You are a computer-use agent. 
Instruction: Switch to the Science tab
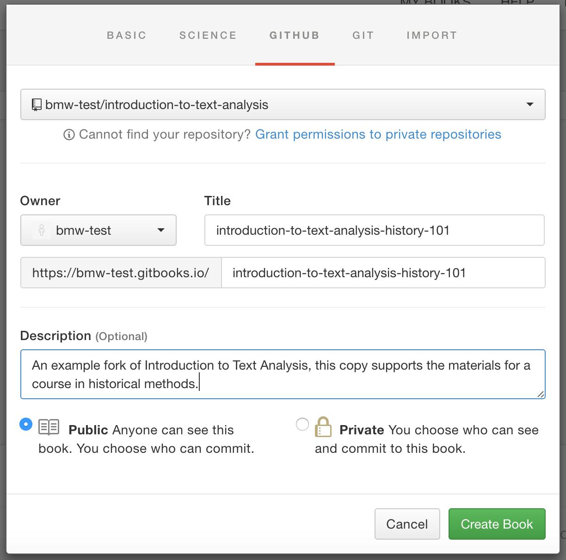(x=208, y=36)
